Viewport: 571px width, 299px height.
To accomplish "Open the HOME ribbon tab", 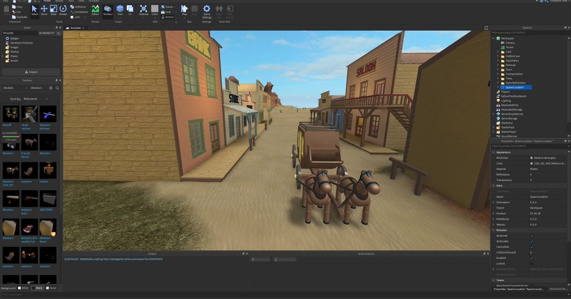I will (x=47, y=1).
